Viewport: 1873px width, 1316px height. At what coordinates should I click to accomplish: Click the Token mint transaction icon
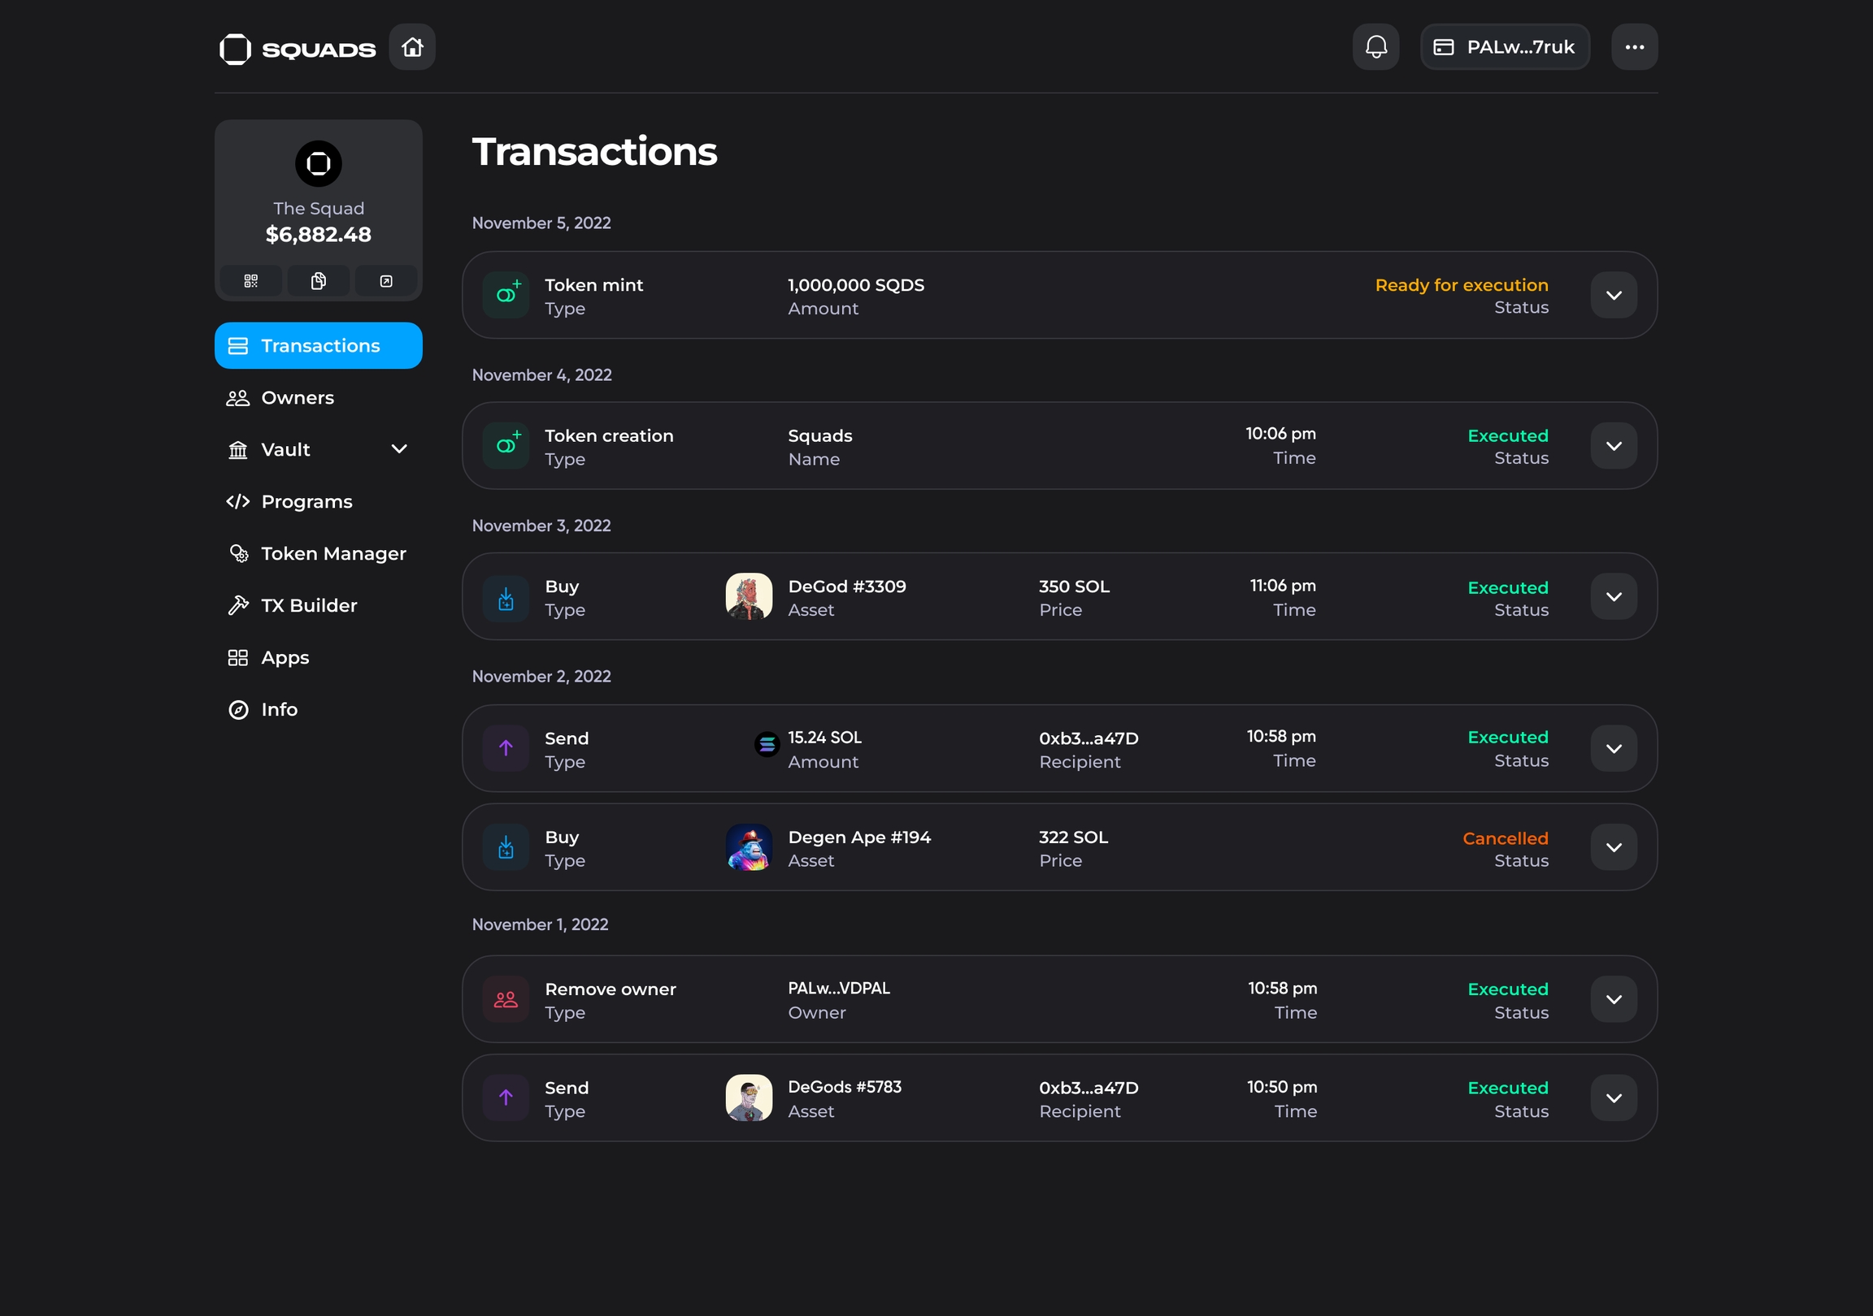tap(506, 295)
